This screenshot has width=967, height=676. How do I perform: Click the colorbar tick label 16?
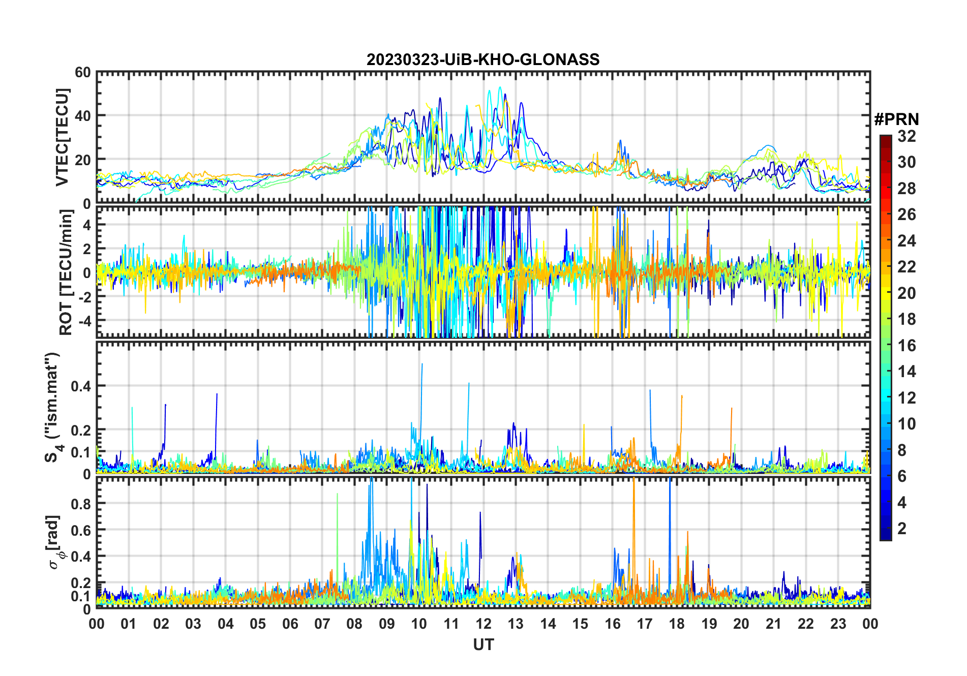906,346
